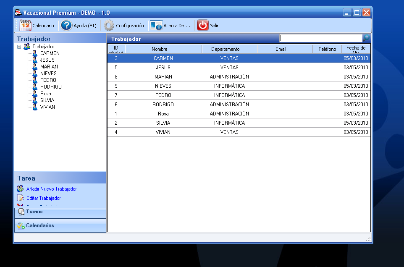This screenshot has width=404, height=267.
Task: Click RODRIGO name cell in table
Action: click(x=163, y=105)
